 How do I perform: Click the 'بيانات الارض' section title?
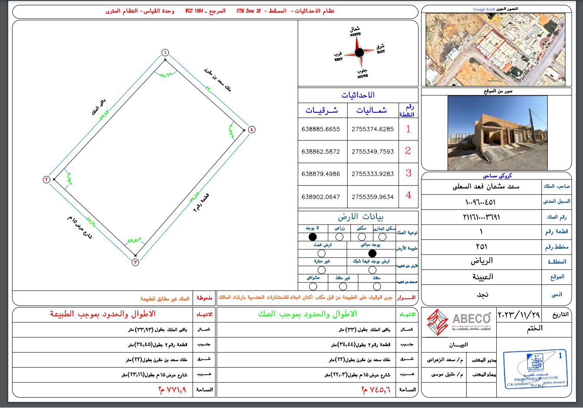click(x=361, y=216)
